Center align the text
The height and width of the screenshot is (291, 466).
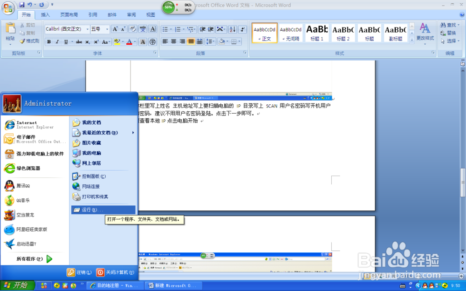pos(173,41)
